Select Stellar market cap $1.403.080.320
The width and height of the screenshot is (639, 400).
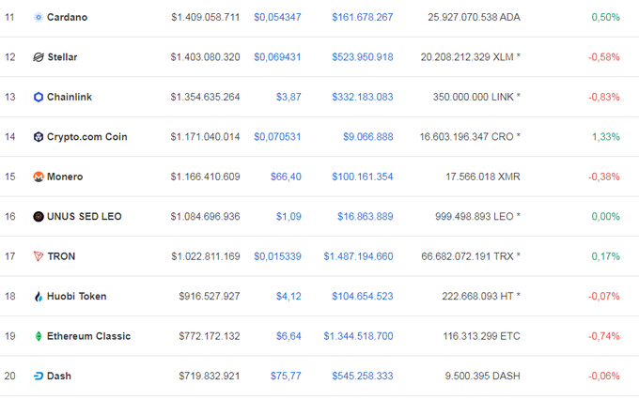pyautogui.click(x=206, y=57)
